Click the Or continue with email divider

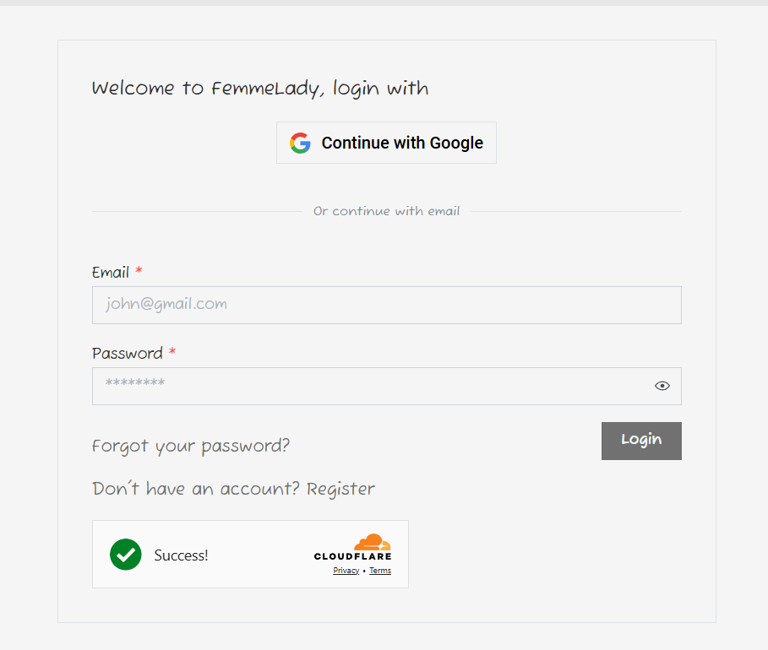click(386, 210)
